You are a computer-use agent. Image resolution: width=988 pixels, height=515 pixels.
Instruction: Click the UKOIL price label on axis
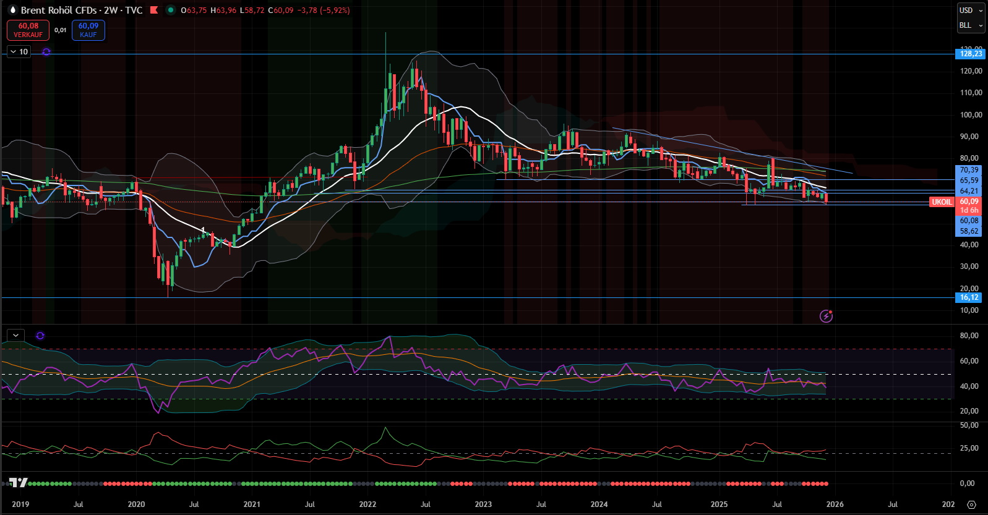pos(942,202)
